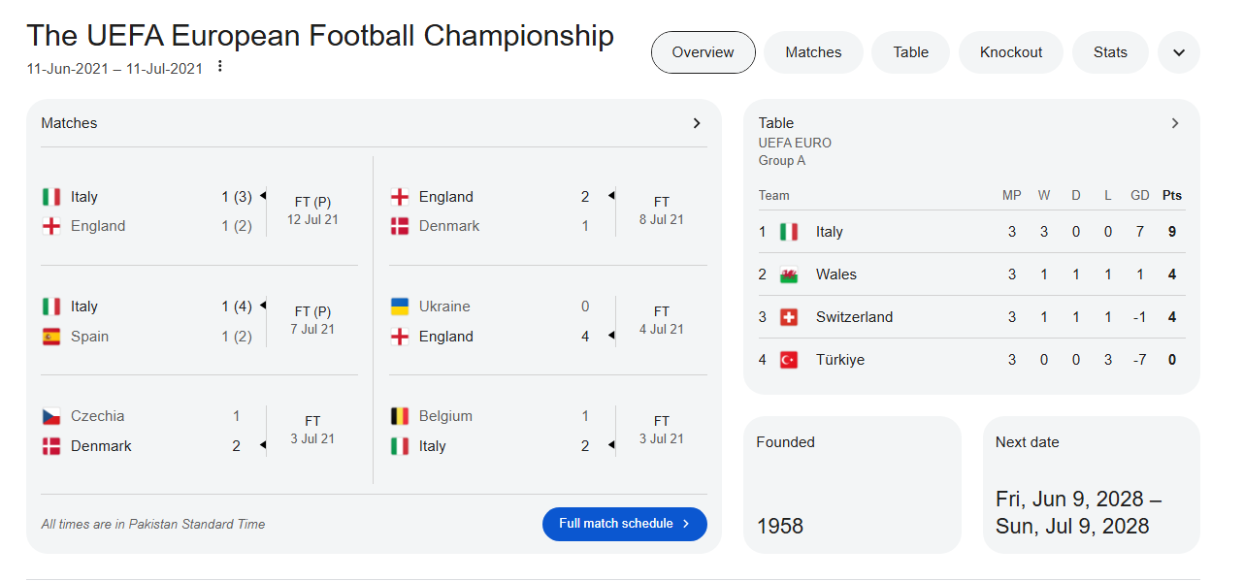The height and width of the screenshot is (581, 1244).
Task: Open Table section via right chevron
Action: coord(1174,123)
